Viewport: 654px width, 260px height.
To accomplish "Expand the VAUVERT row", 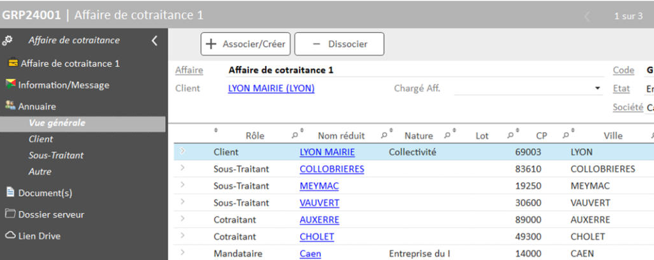I will [182, 202].
